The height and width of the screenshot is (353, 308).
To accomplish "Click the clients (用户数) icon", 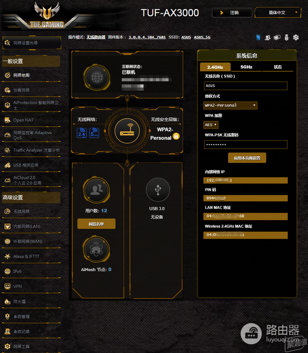I will click(96, 190).
